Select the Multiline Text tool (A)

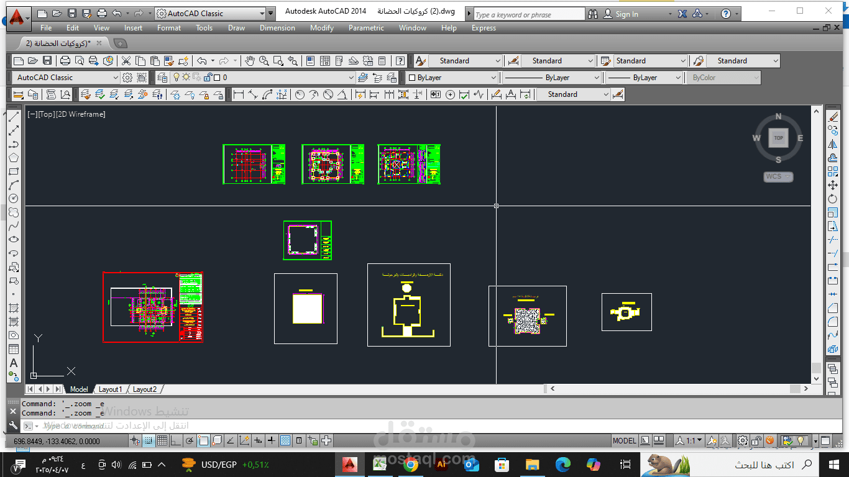(x=13, y=363)
